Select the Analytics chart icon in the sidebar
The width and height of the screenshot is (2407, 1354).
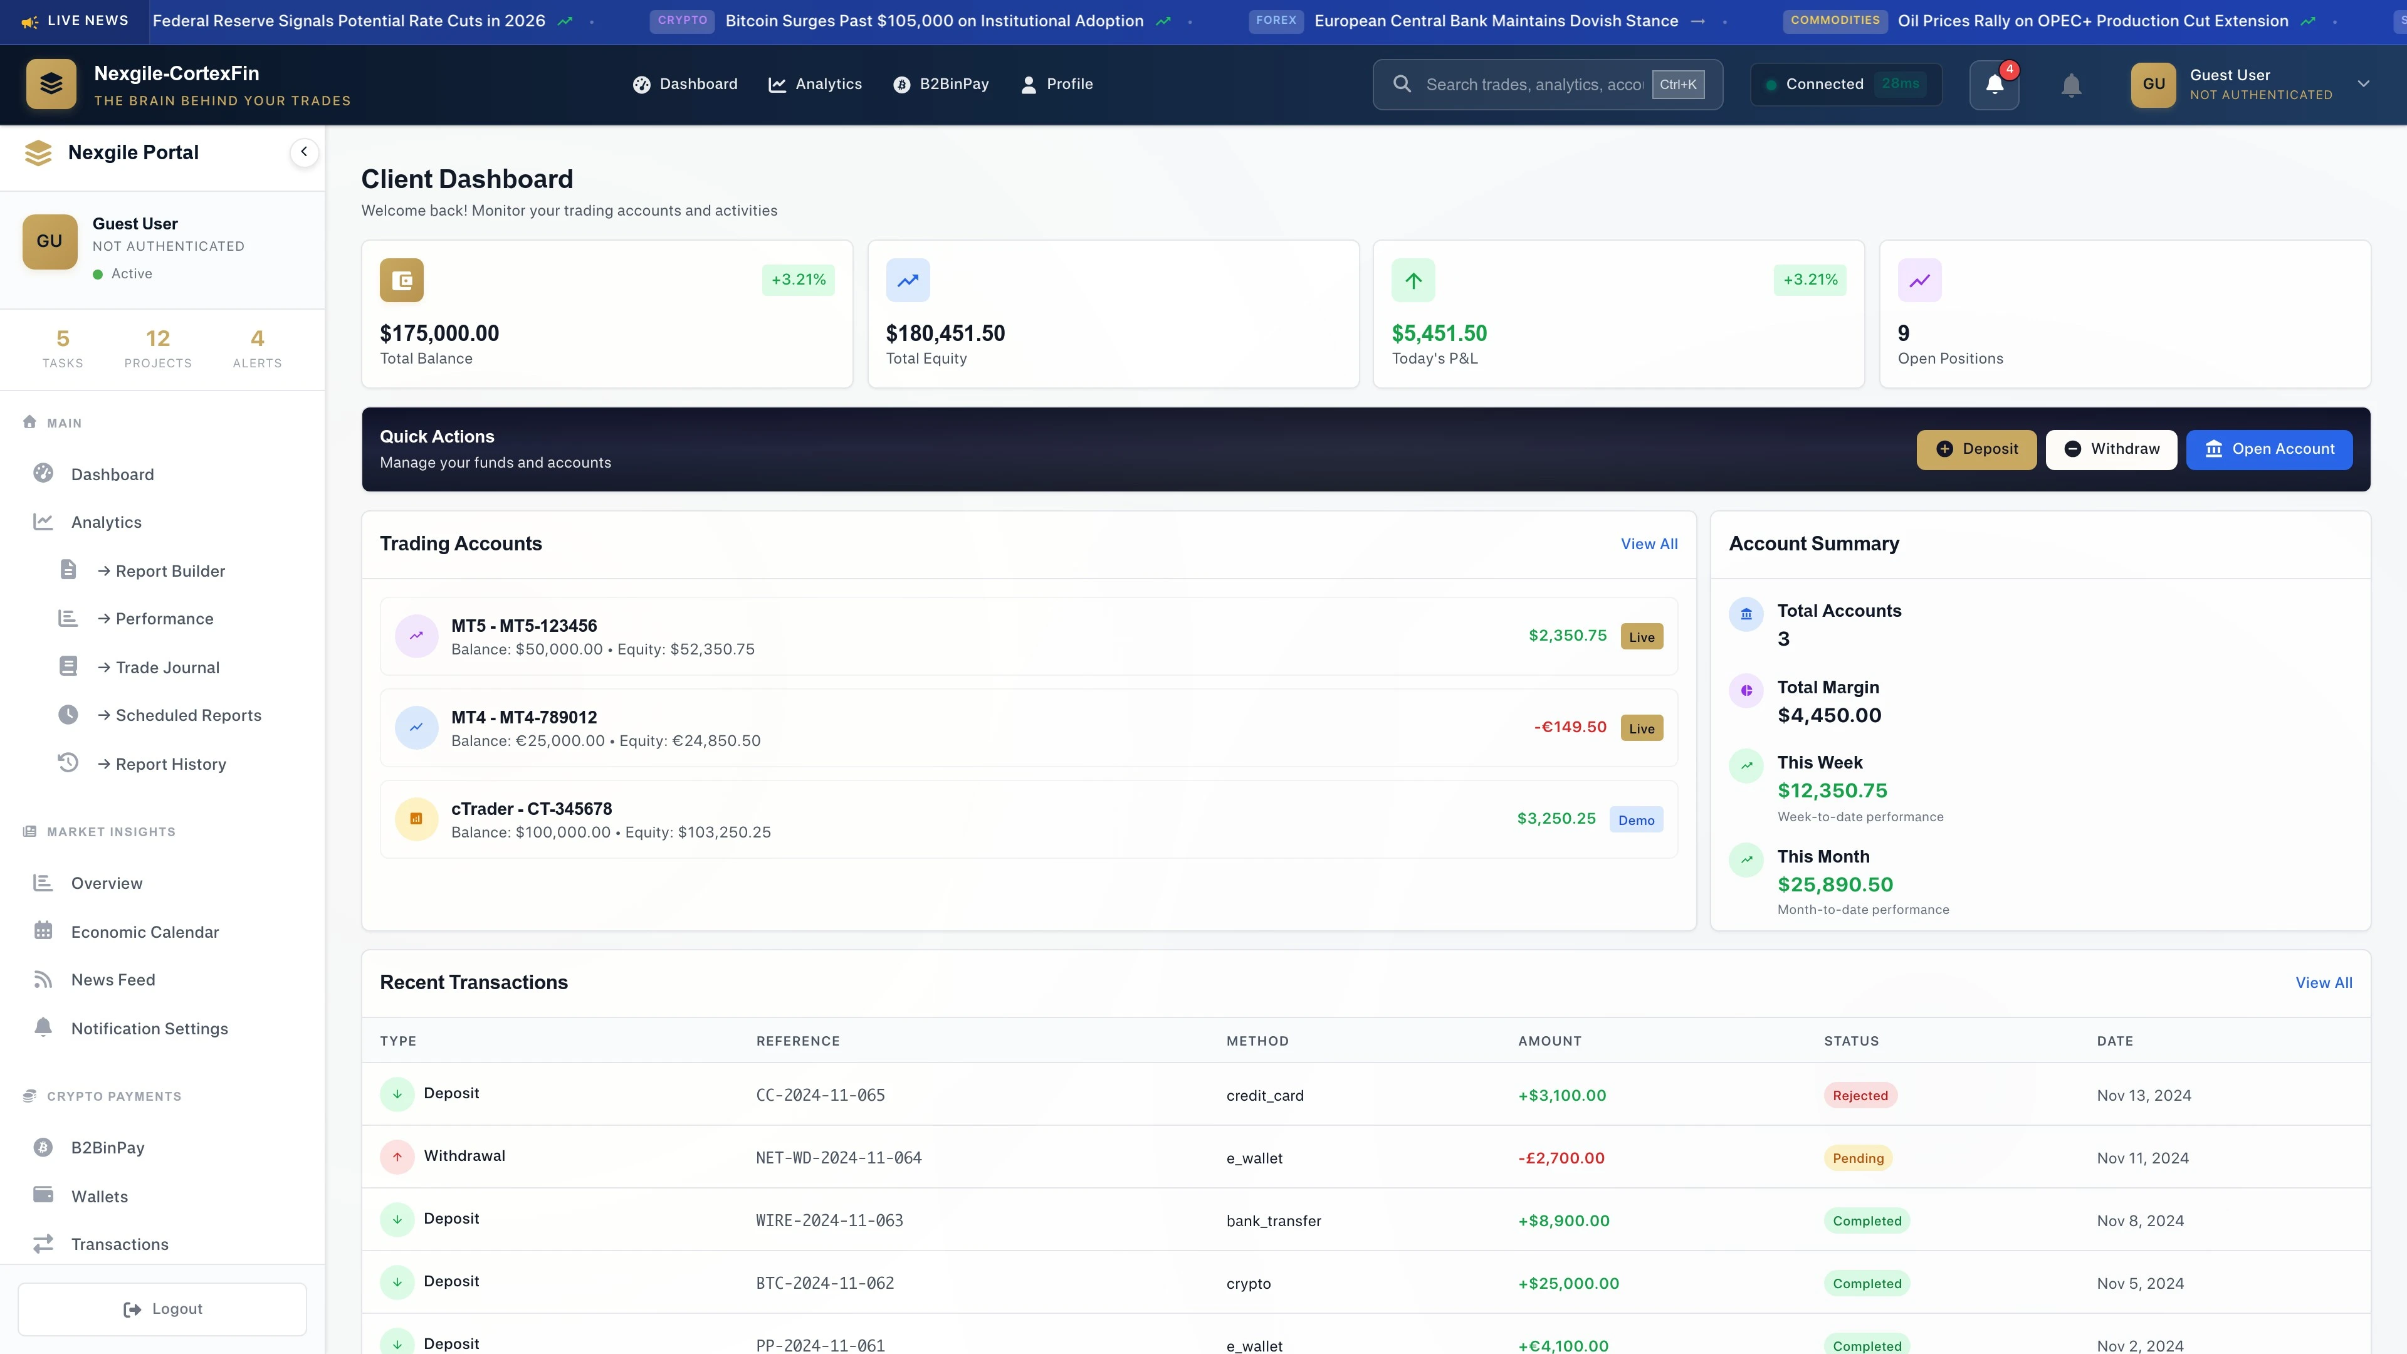tap(43, 522)
